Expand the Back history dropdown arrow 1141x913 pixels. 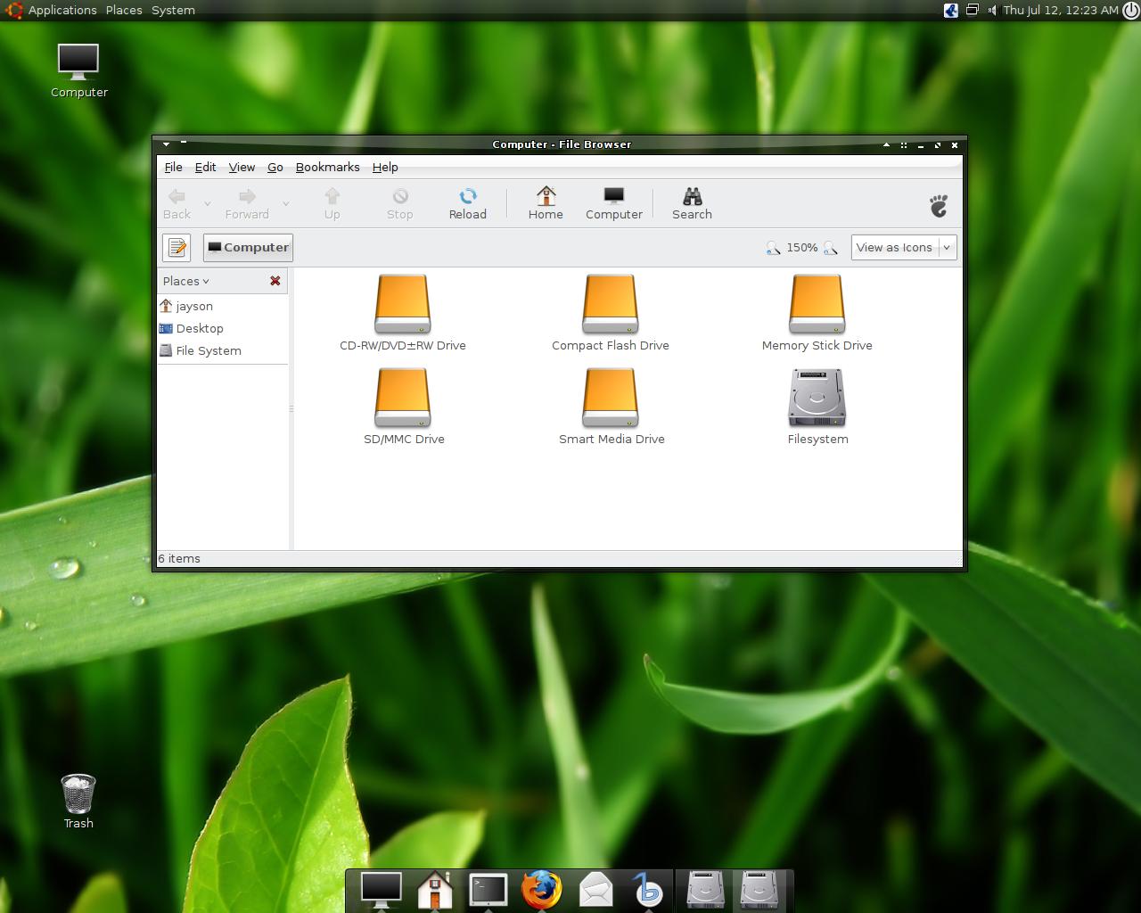coord(208,204)
